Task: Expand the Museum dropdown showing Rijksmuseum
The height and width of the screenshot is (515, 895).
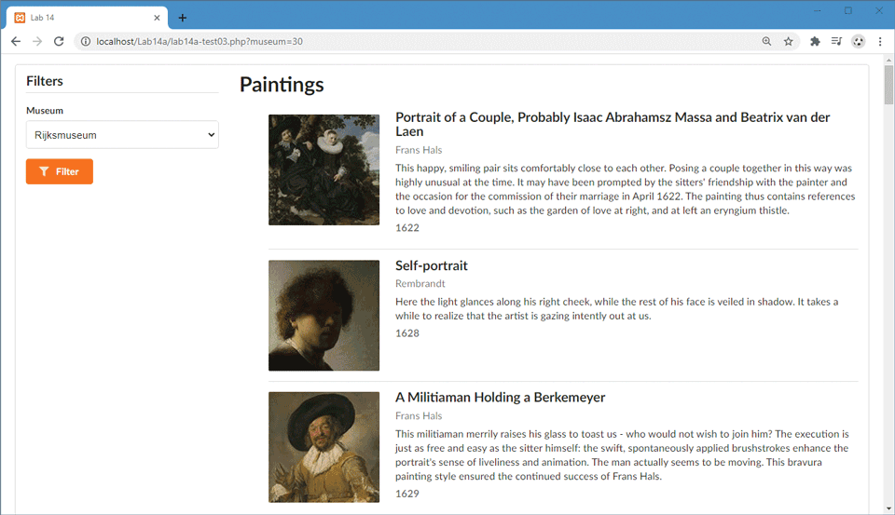Action: (122, 135)
